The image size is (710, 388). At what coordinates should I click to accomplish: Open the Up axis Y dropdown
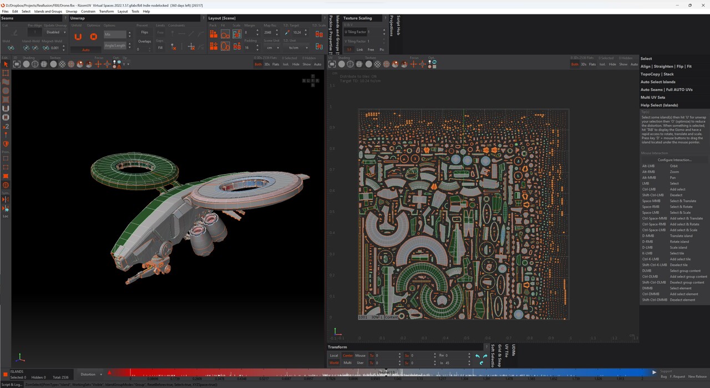(125, 64)
